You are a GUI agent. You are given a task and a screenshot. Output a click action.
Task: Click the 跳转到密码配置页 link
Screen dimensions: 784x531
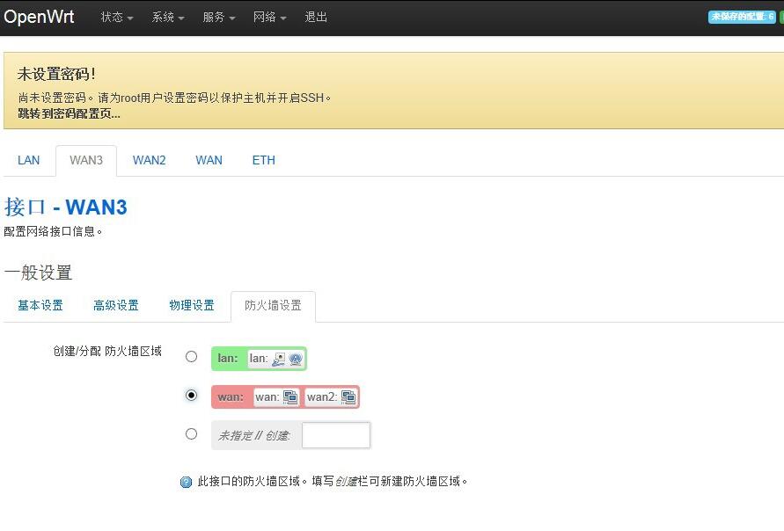pos(69,113)
